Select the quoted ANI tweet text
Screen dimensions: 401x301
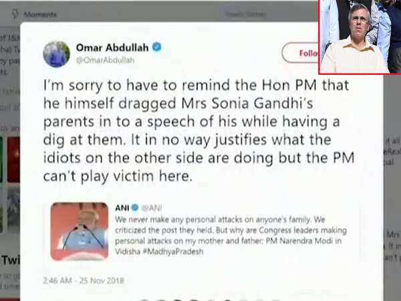pyautogui.click(x=231, y=235)
